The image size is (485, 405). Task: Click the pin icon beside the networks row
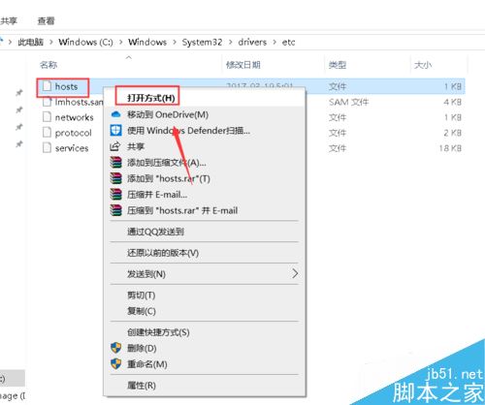click(19, 109)
